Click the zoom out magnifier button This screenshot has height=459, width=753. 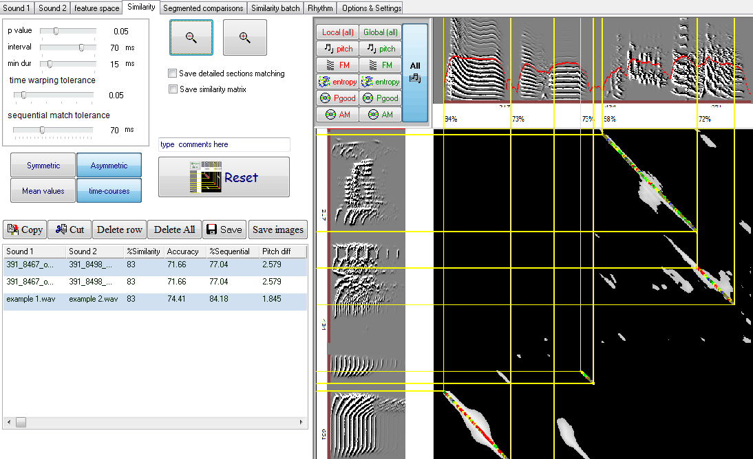point(191,38)
